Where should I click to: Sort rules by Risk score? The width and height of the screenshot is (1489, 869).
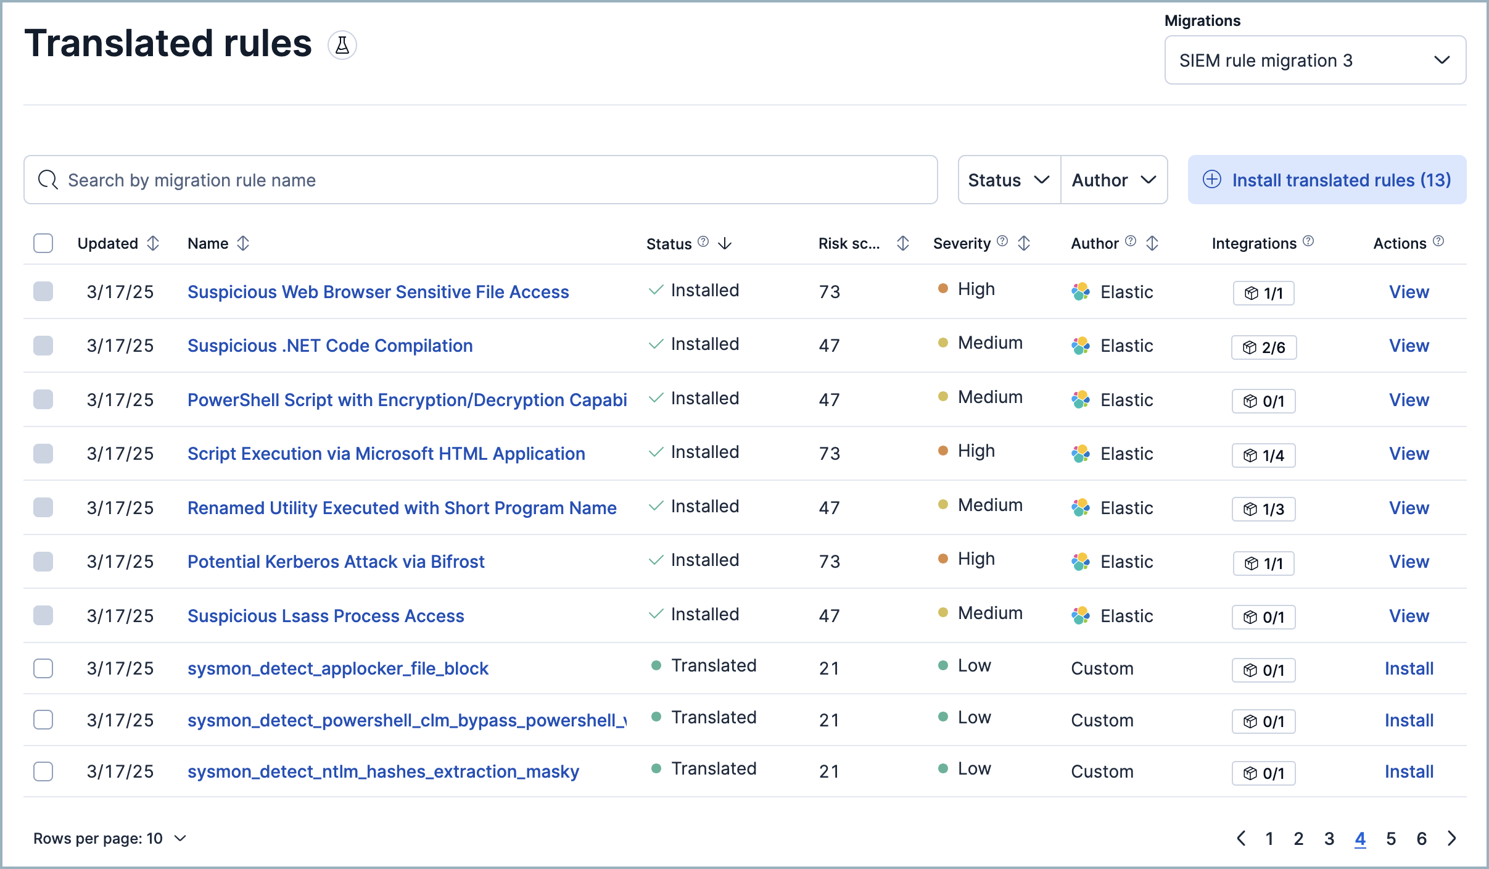coord(902,243)
